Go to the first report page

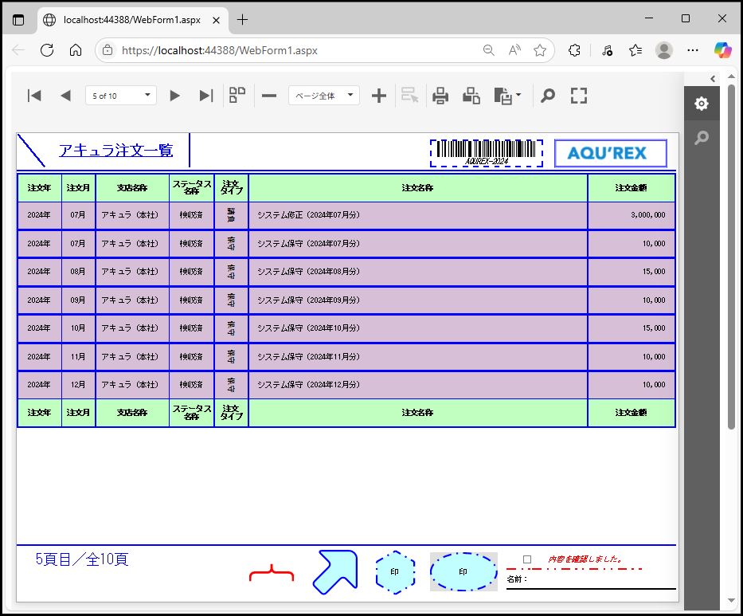[34, 96]
